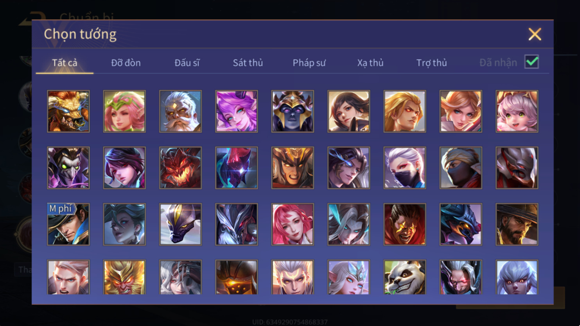
Task: Open the Sát thủ tab
Action: click(x=248, y=63)
